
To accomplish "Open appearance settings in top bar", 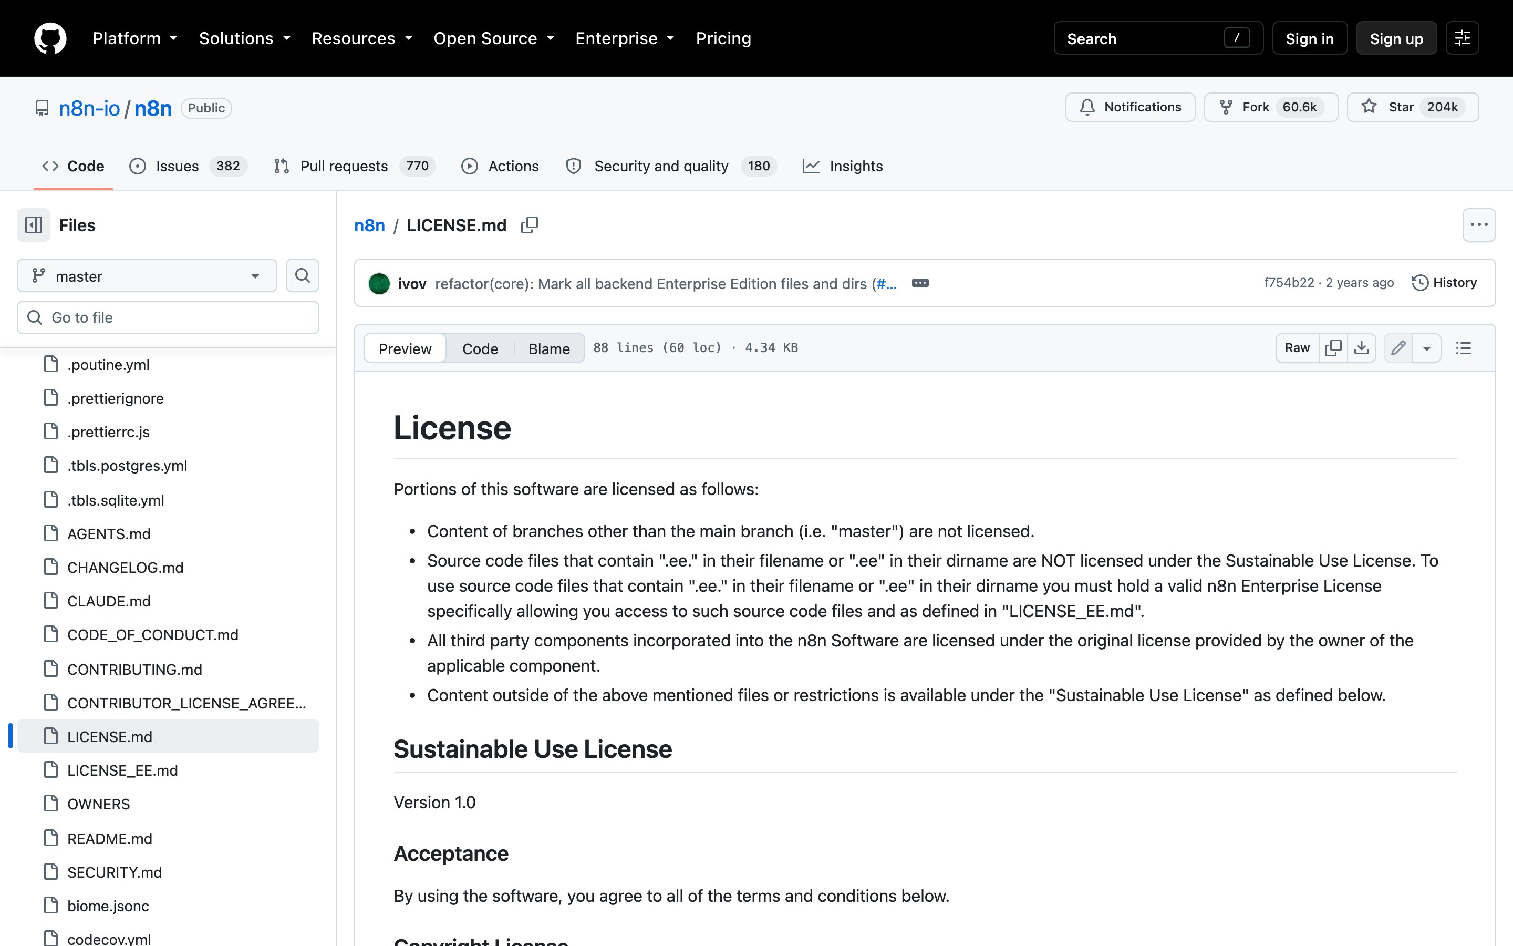I will point(1462,38).
